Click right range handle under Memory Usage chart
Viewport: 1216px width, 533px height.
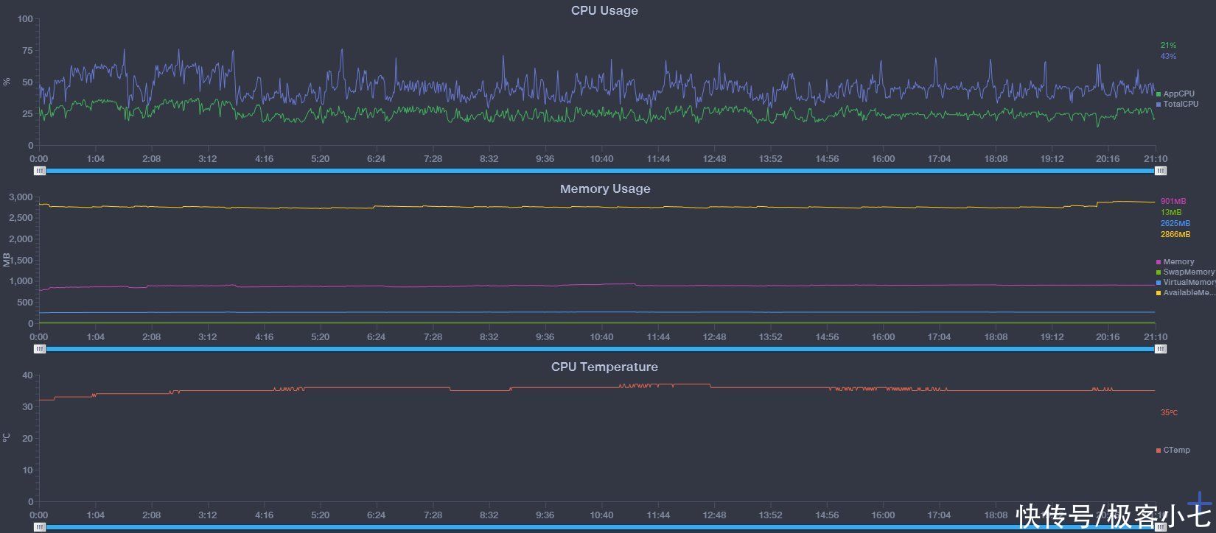point(1161,349)
